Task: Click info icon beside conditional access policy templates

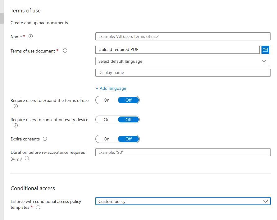Action: coord(38,207)
